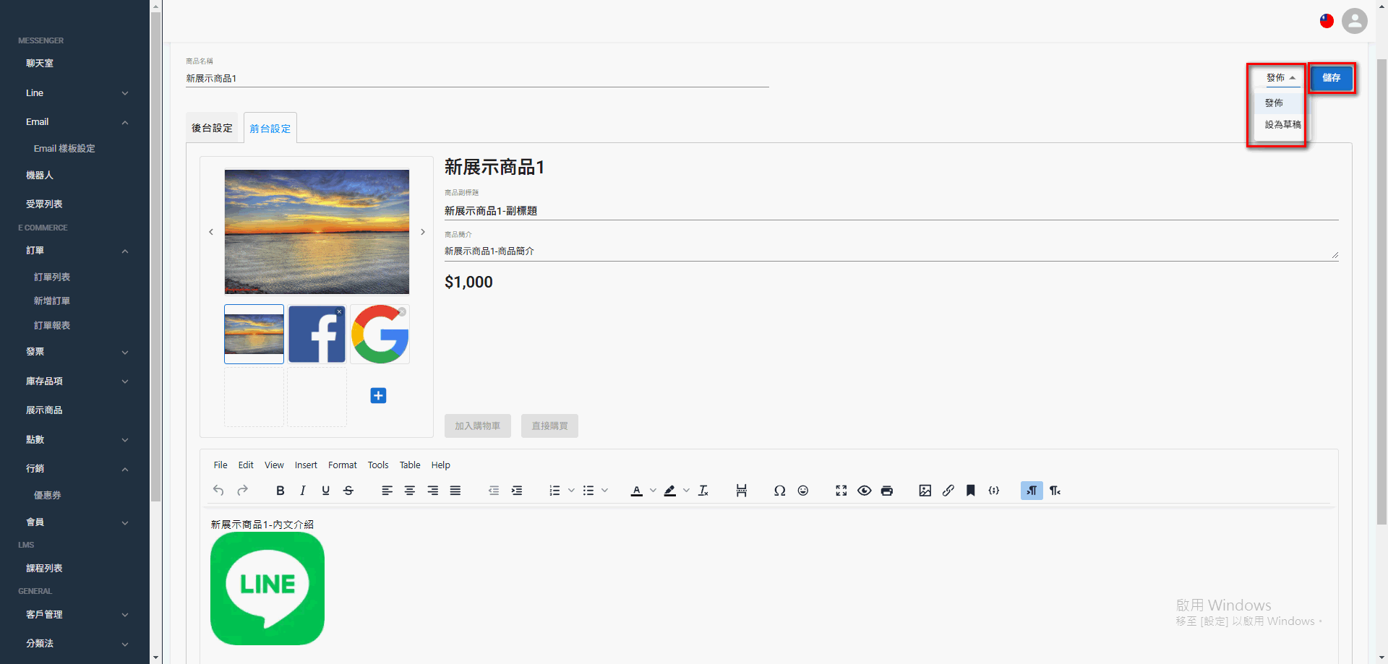Apply the current background highlight color
Screen dimensions: 1388x664
(670, 491)
